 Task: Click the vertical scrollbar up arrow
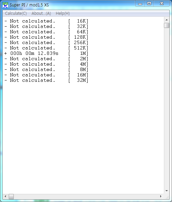click(x=167, y=20)
